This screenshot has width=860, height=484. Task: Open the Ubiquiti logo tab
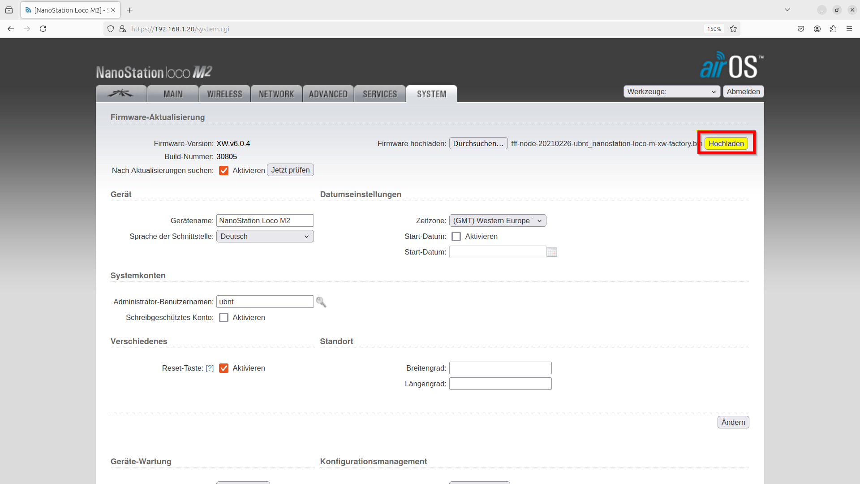(x=121, y=94)
